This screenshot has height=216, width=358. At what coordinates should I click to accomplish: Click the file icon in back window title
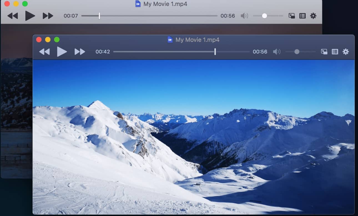pyautogui.click(x=138, y=4)
